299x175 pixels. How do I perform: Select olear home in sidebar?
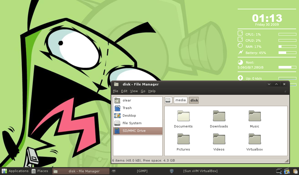(x=138, y=100)
